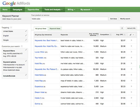140x107 pixels.
Task: Click help icon beside Avg. CPC header
Action: 125,34
